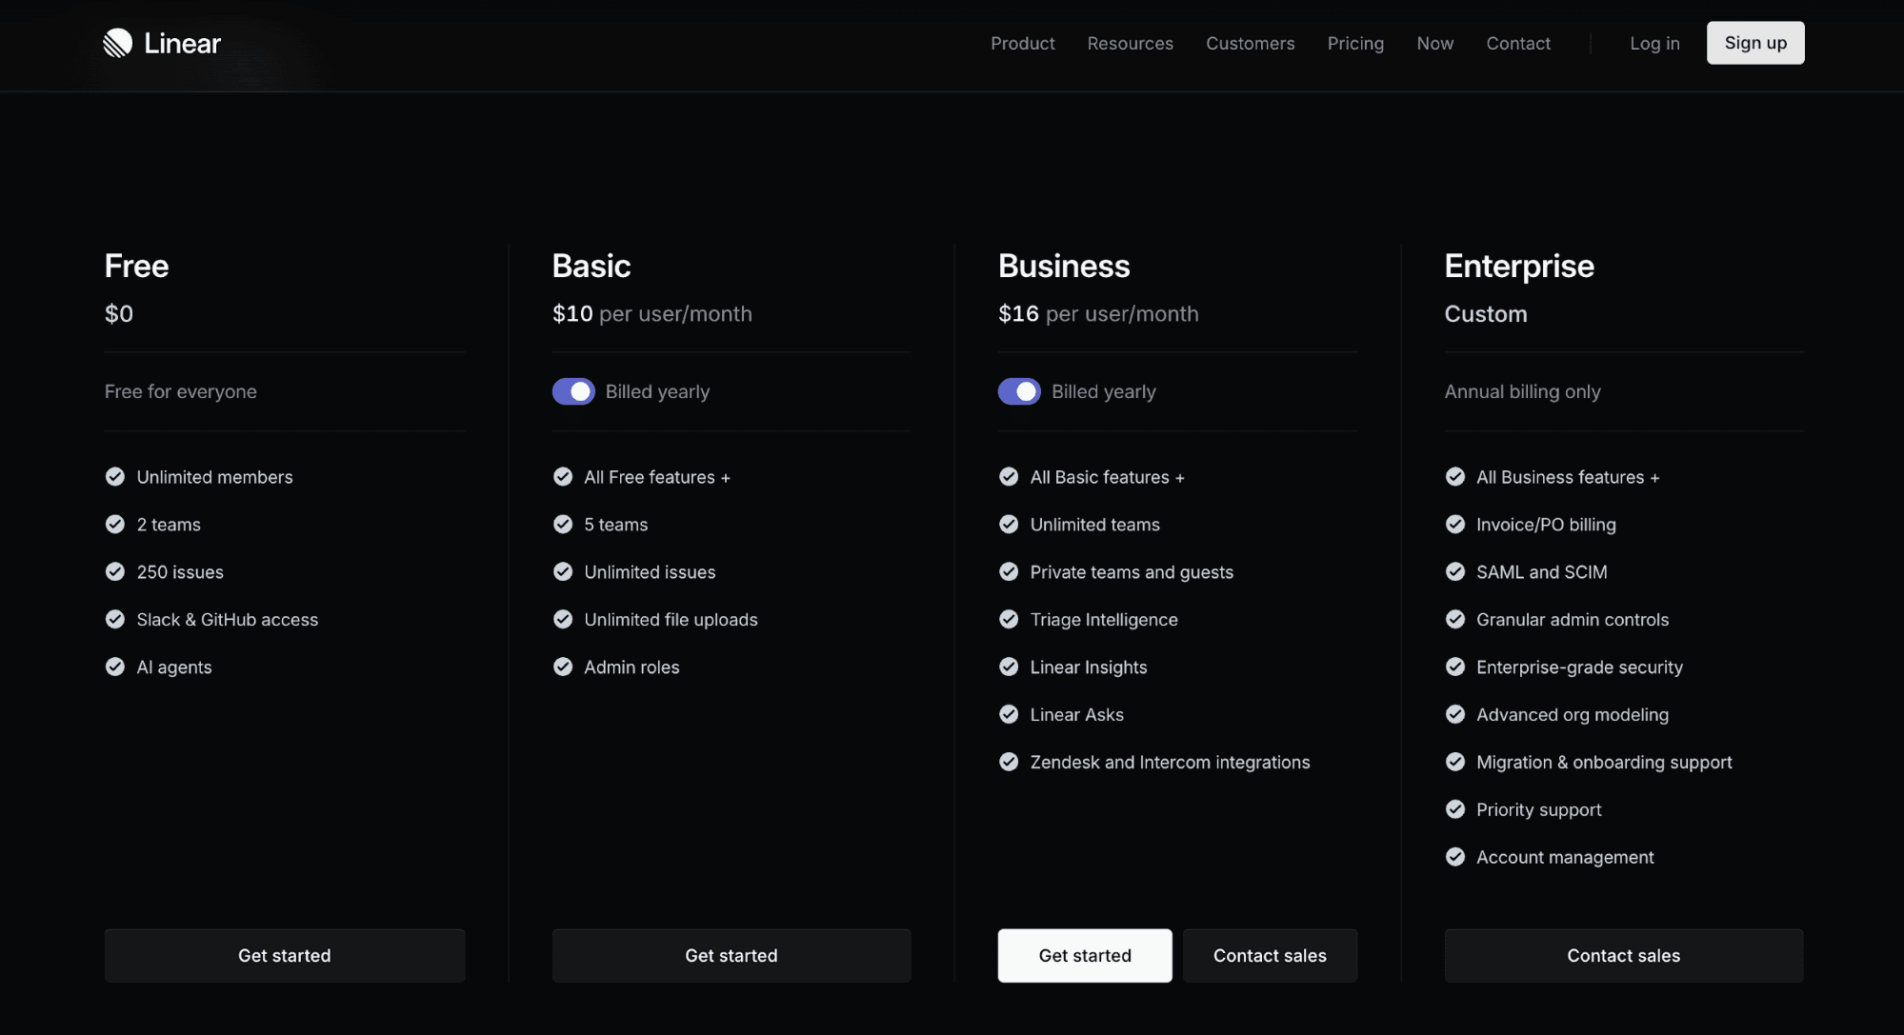This screenshot has height=1035, width=1904.
Task: Click Get started under Free plan
Action: pyautogui.click(x=285, y=955)
